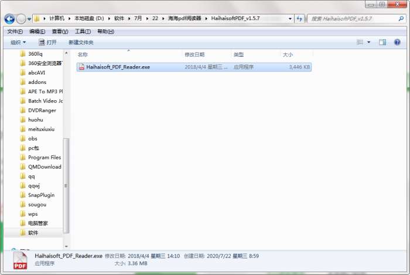
Task: Open the 360llq folder in sidebar
Action: point(35,54)
